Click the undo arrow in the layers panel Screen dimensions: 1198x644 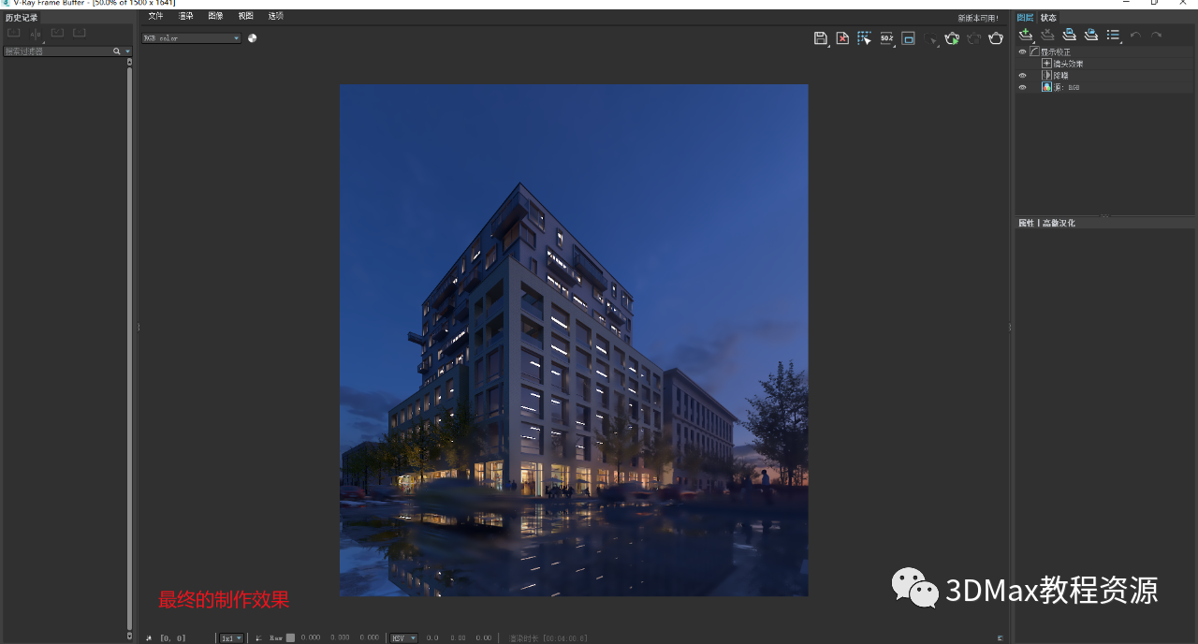(x=1135, y=35)
